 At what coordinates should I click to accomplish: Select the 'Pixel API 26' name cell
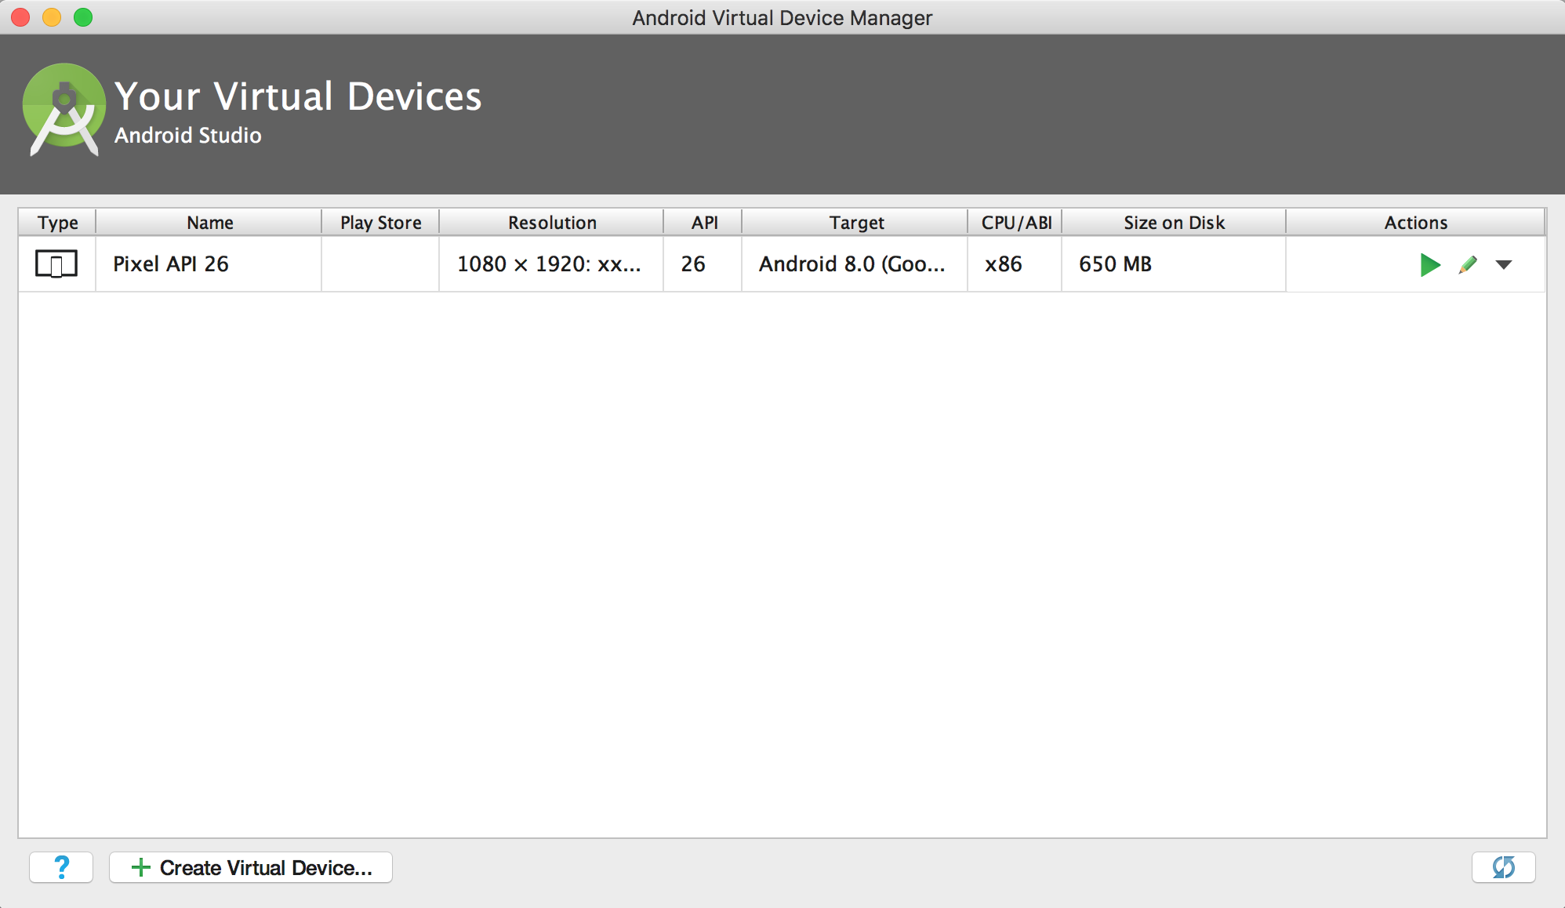coord(209,264)
